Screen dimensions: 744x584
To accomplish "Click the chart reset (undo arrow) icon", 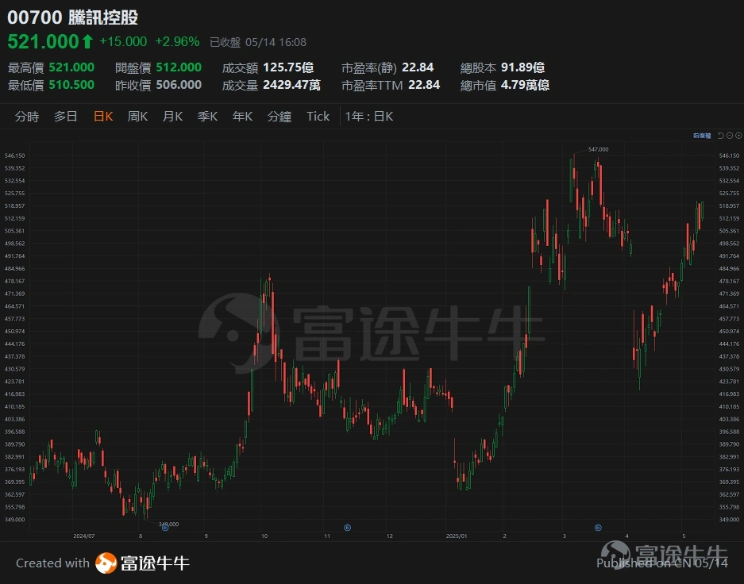I will point(721,136).
